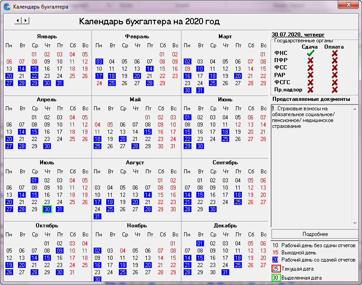The image size is (362, 285).
Task: Click the ФСГС Оплата red cross icon
Action: tap(335, 82)
